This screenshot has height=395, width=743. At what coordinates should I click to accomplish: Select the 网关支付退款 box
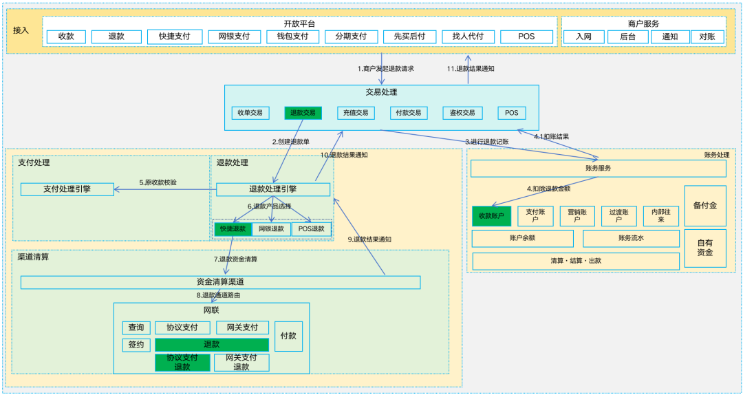click(241, 363)
